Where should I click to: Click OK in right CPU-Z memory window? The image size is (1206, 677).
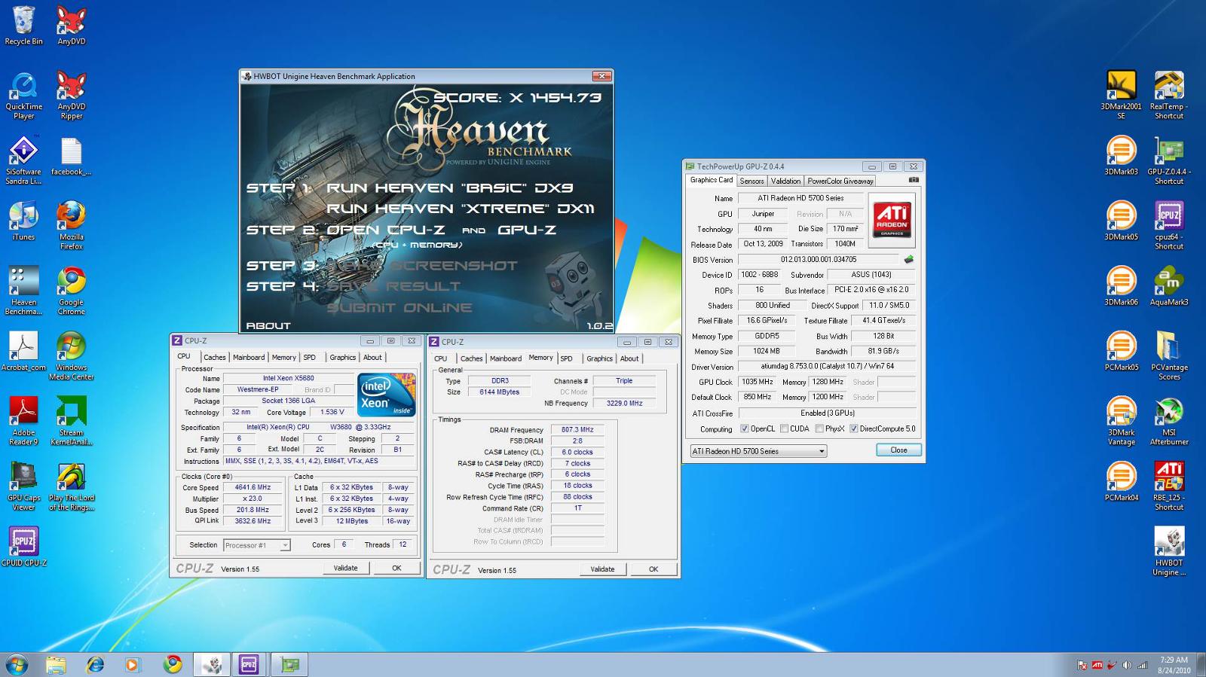tap(654, 569)
